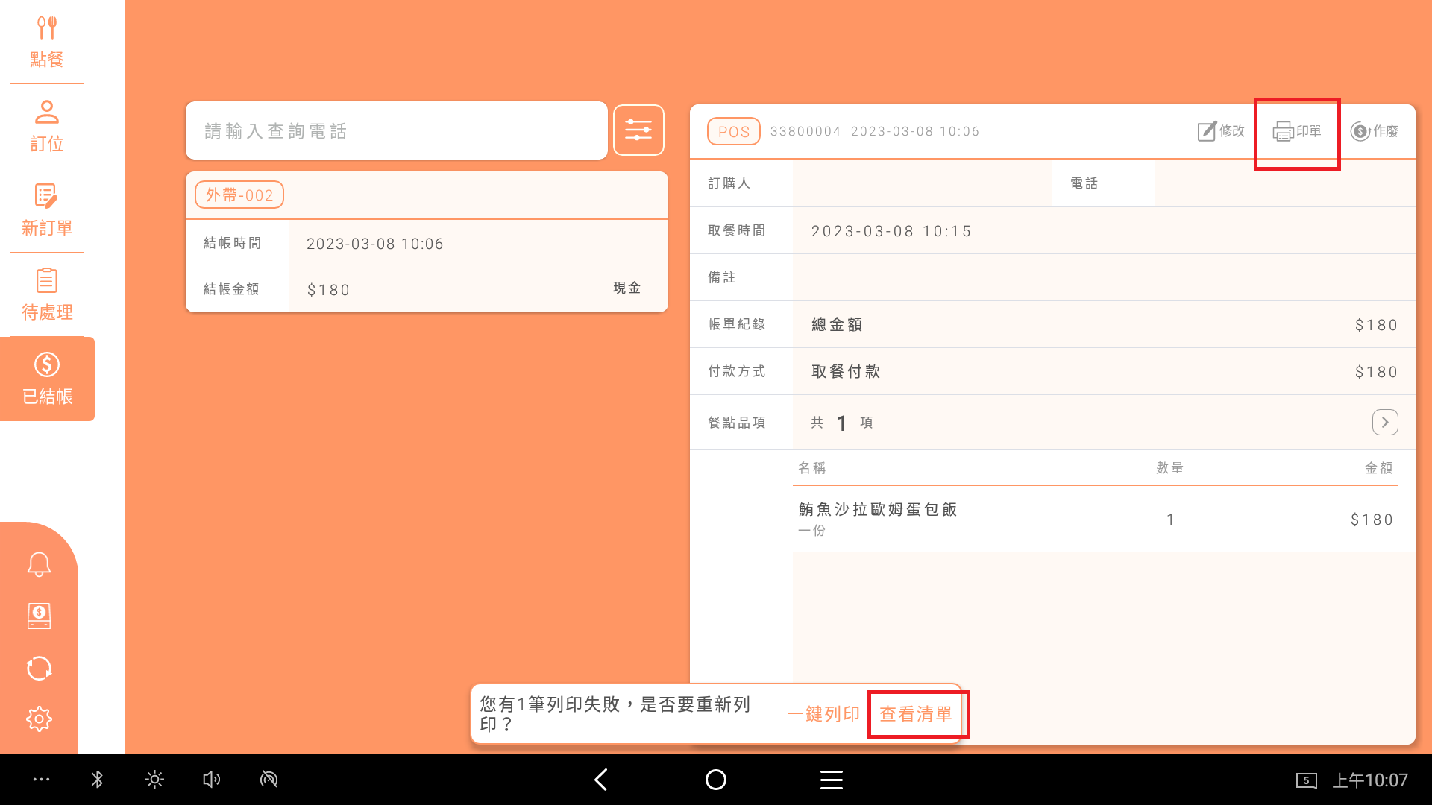Select the 已結帳 checked-out tab

click(47, 379)
